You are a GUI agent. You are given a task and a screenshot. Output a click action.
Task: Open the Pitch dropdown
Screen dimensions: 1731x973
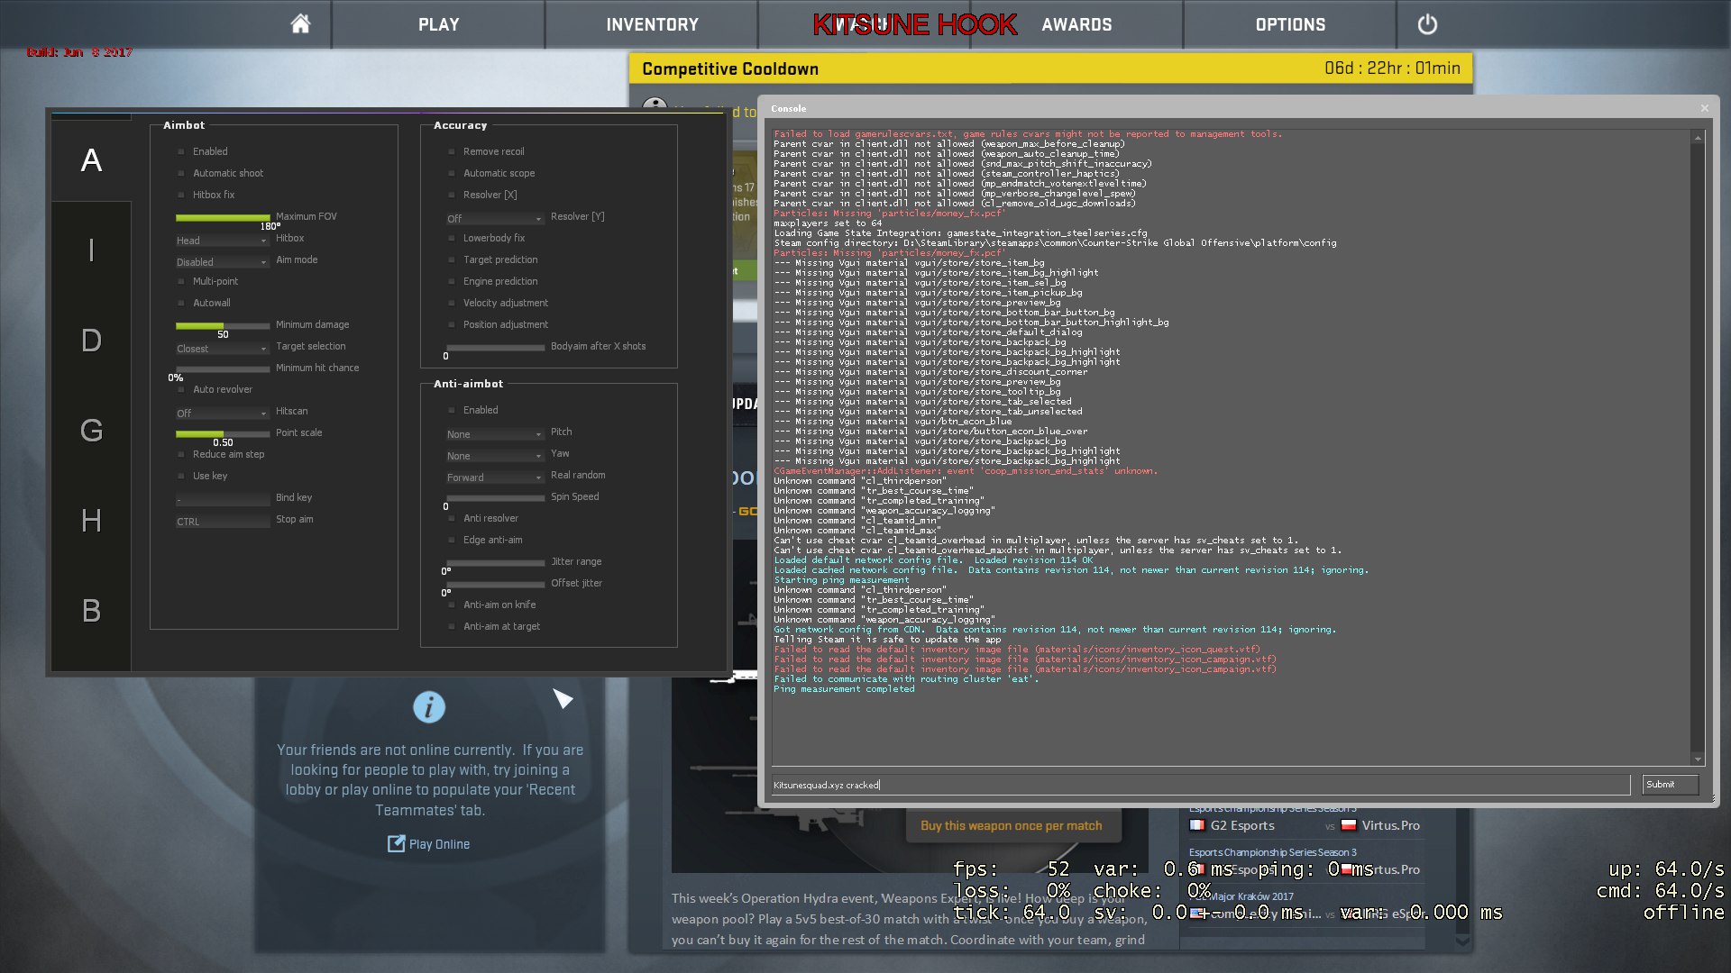tap(495, 434)
